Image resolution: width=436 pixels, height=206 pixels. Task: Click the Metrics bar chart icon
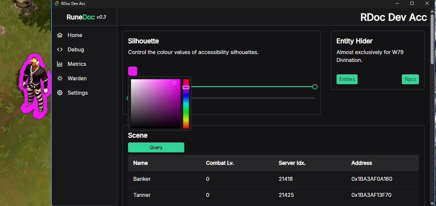[x=60, y=64]
